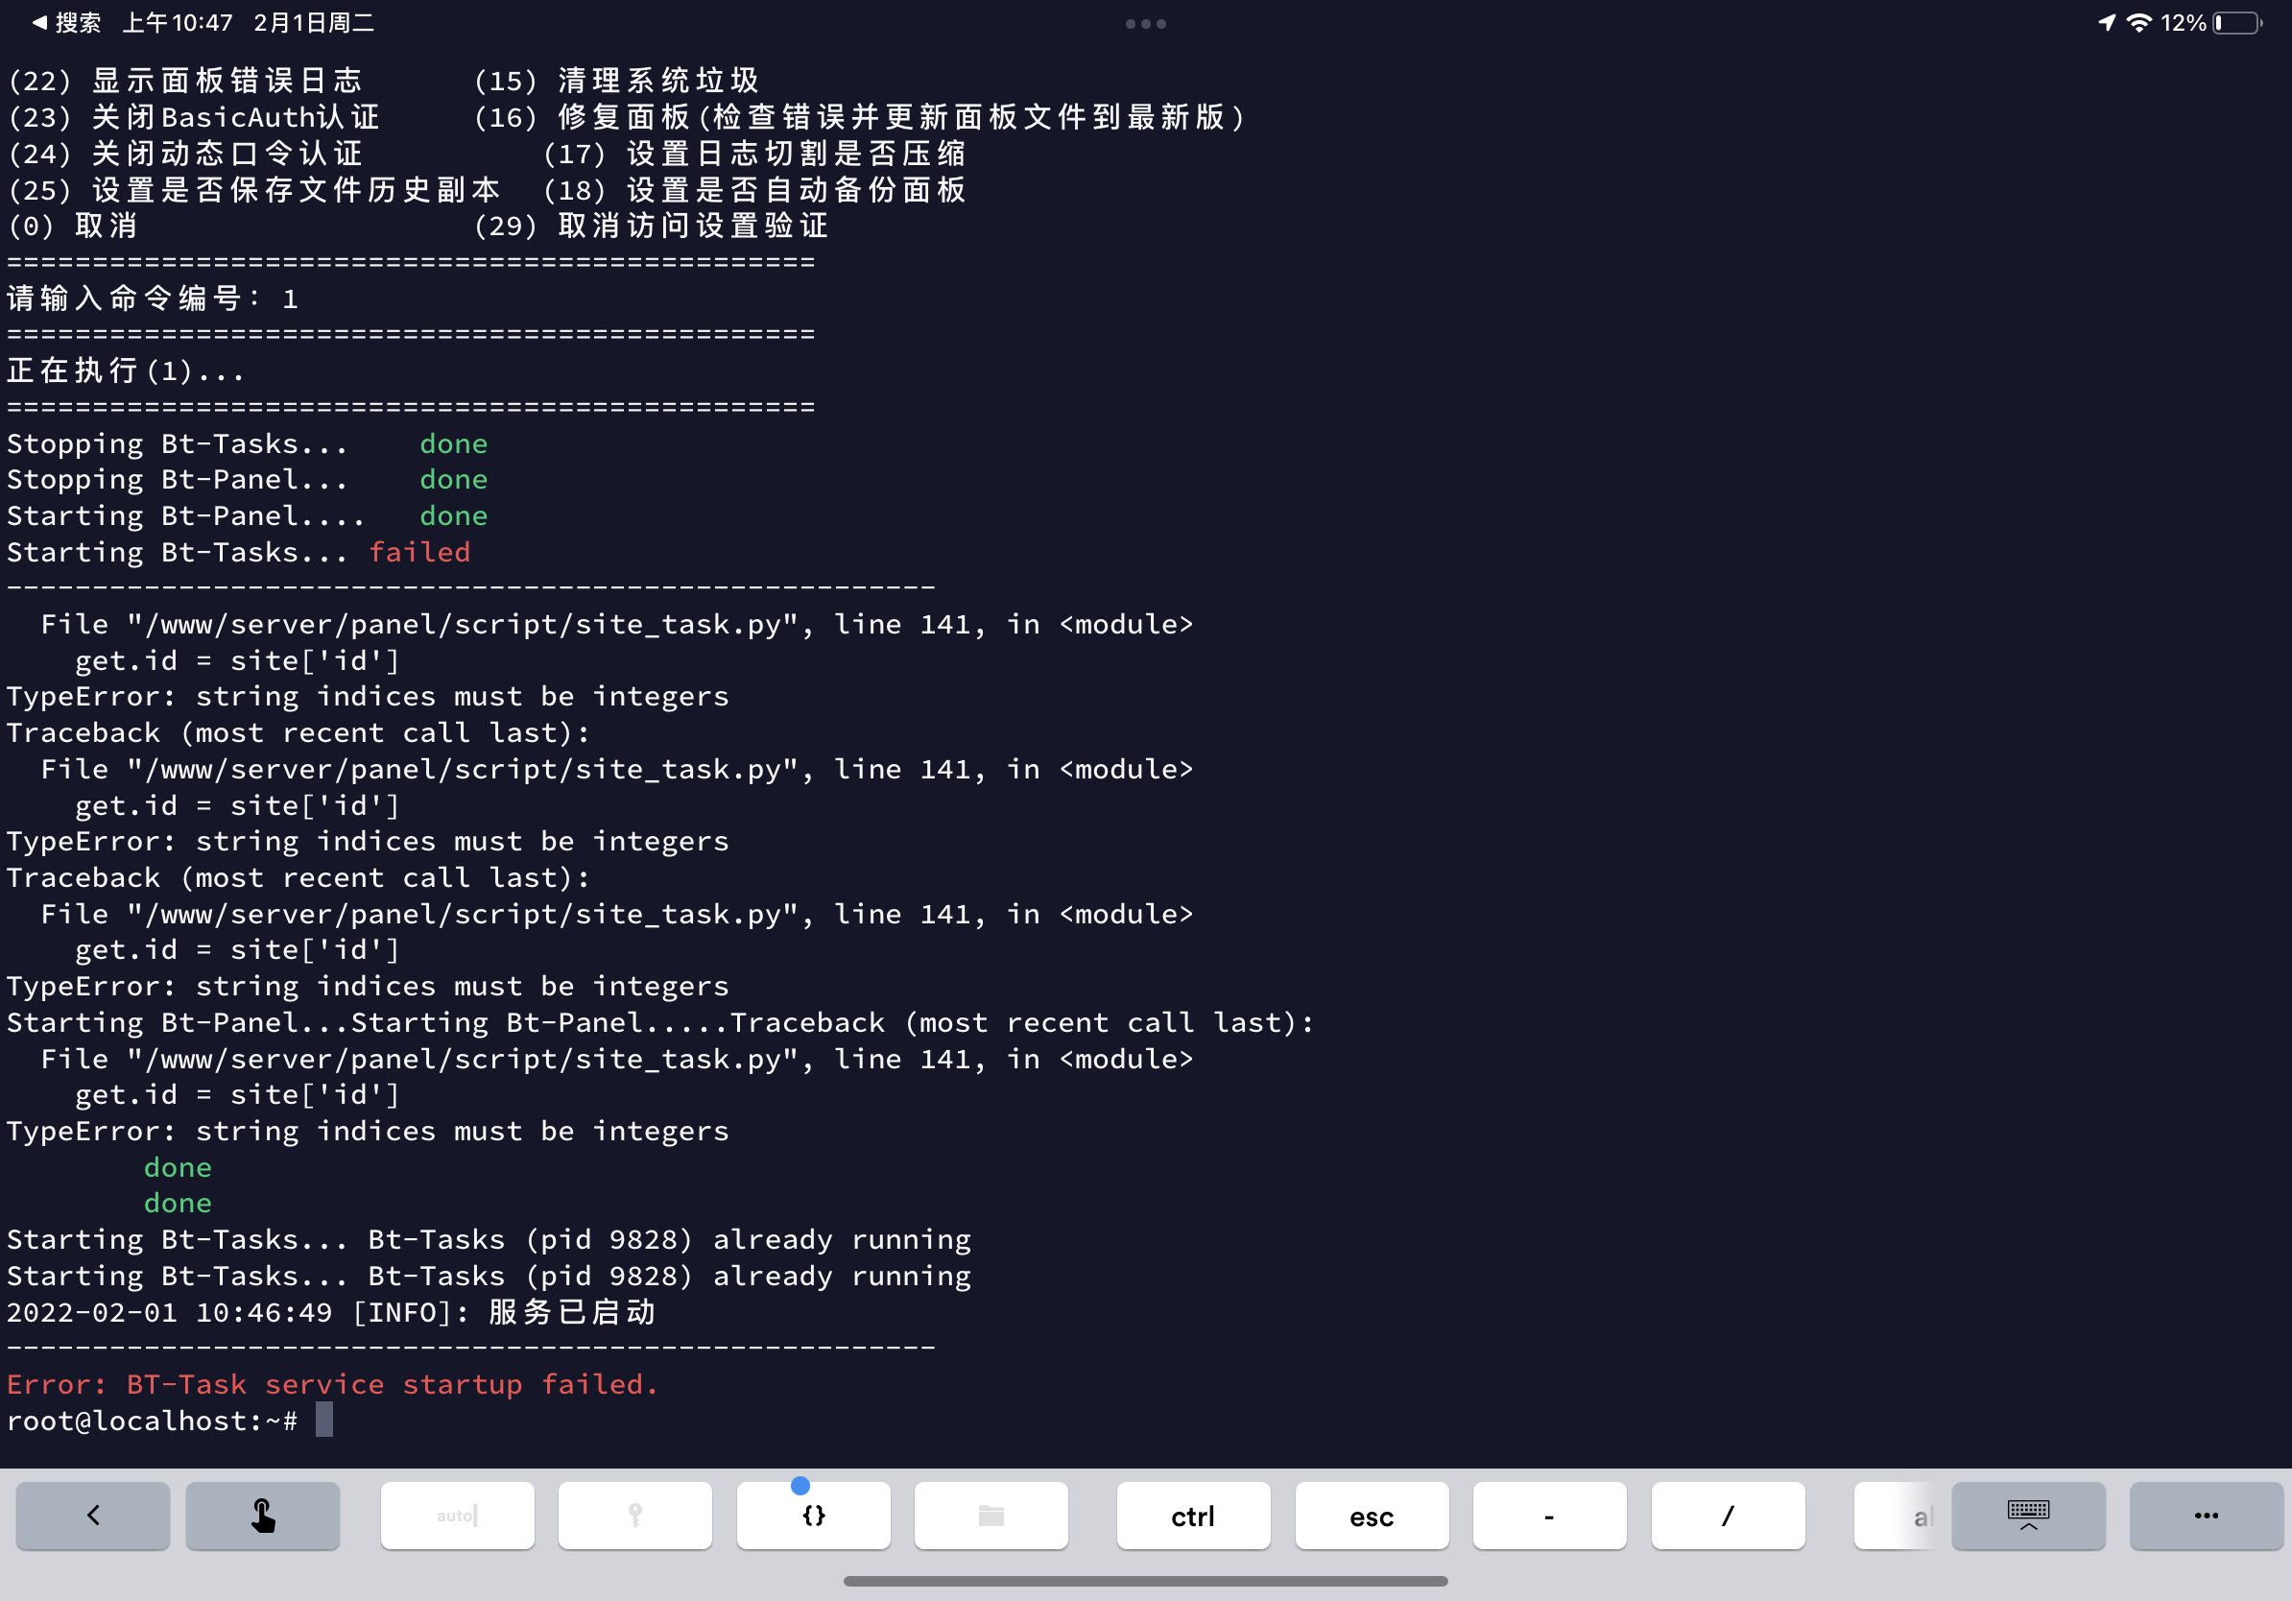Return to Search via back arrow
The image size is (2292, 1601).
point(66,23)
